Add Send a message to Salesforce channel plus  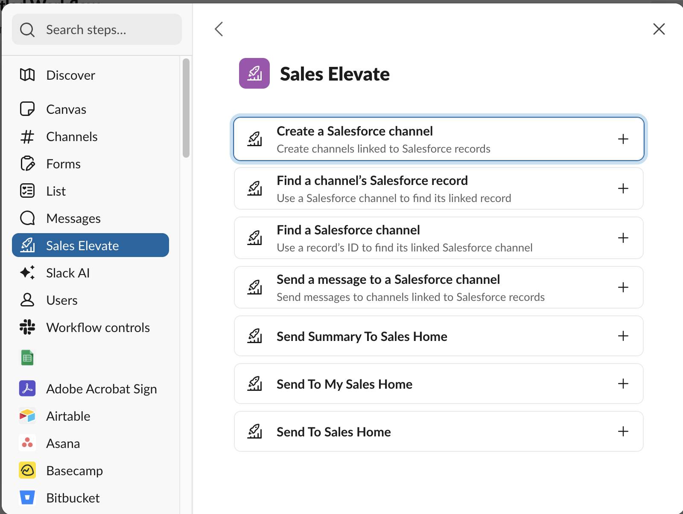coord(623,287)
